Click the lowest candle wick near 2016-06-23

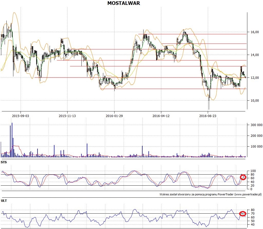pos(209,105)
